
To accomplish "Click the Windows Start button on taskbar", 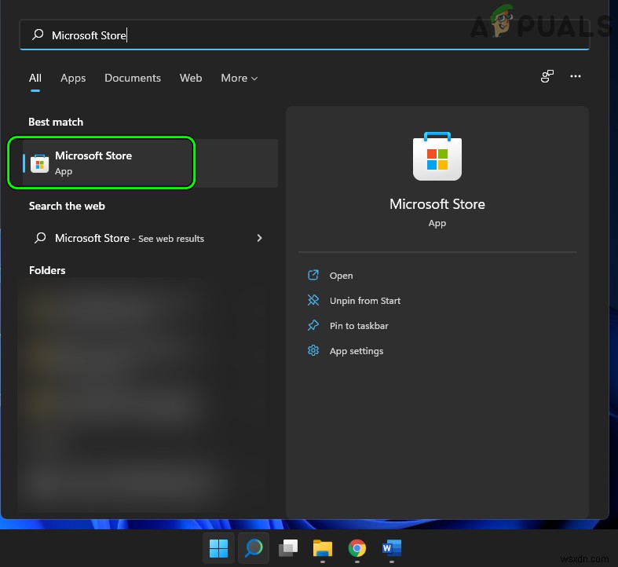I will tap(219, 547).
